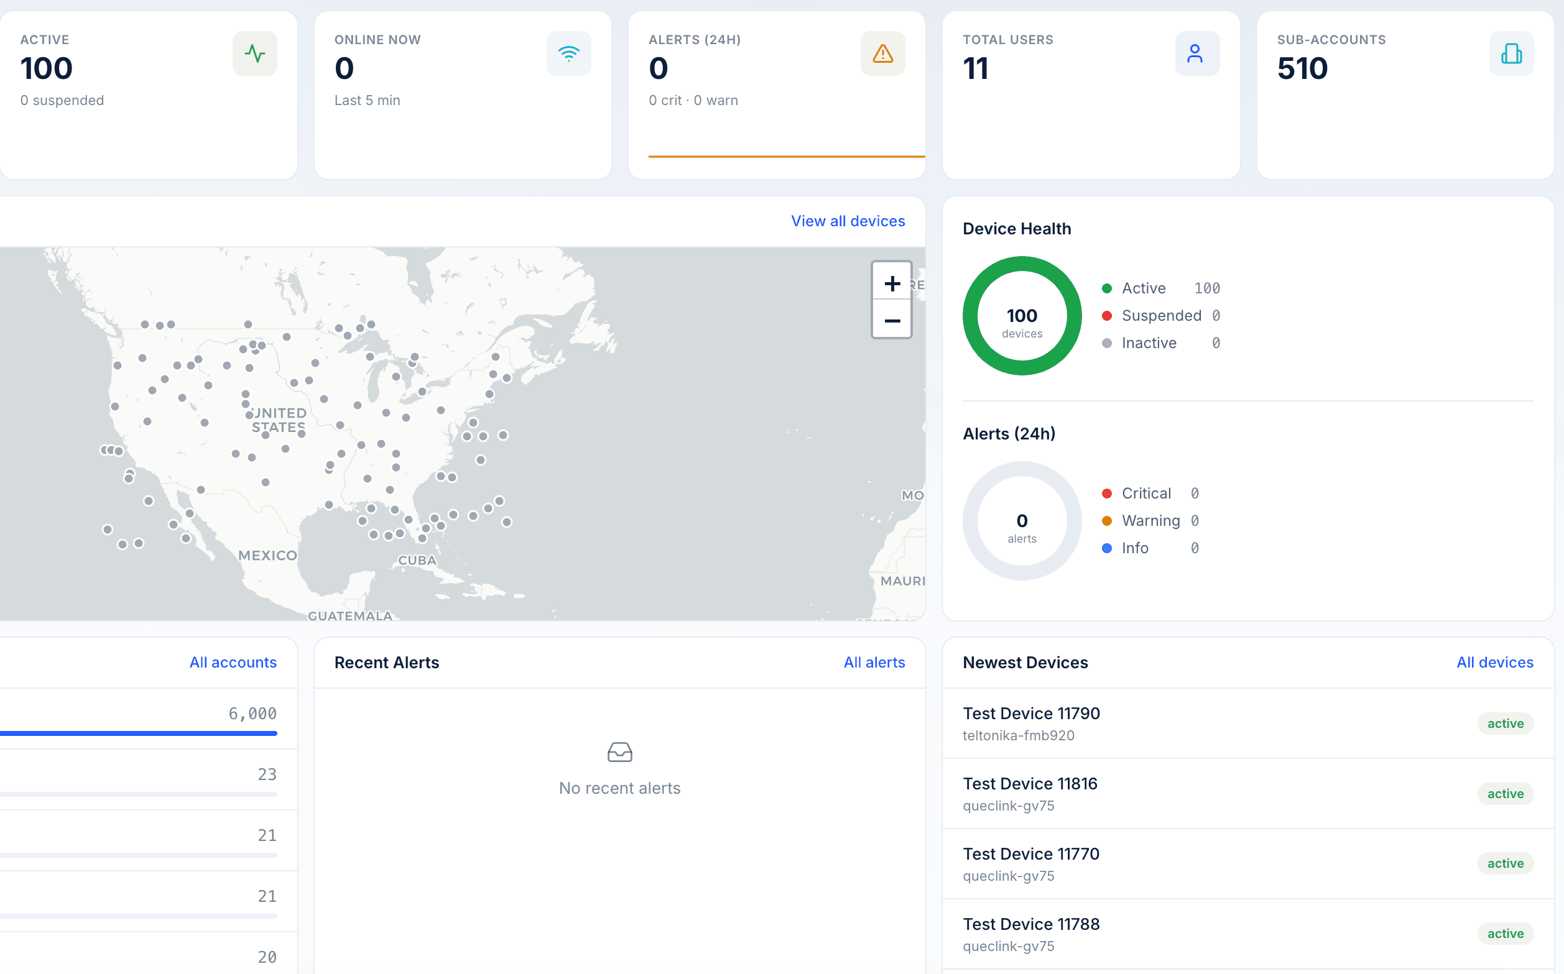This screenshot has height=974, width=1564.
Task: Click the Active 100 stat card
Action: click(148, 94)
